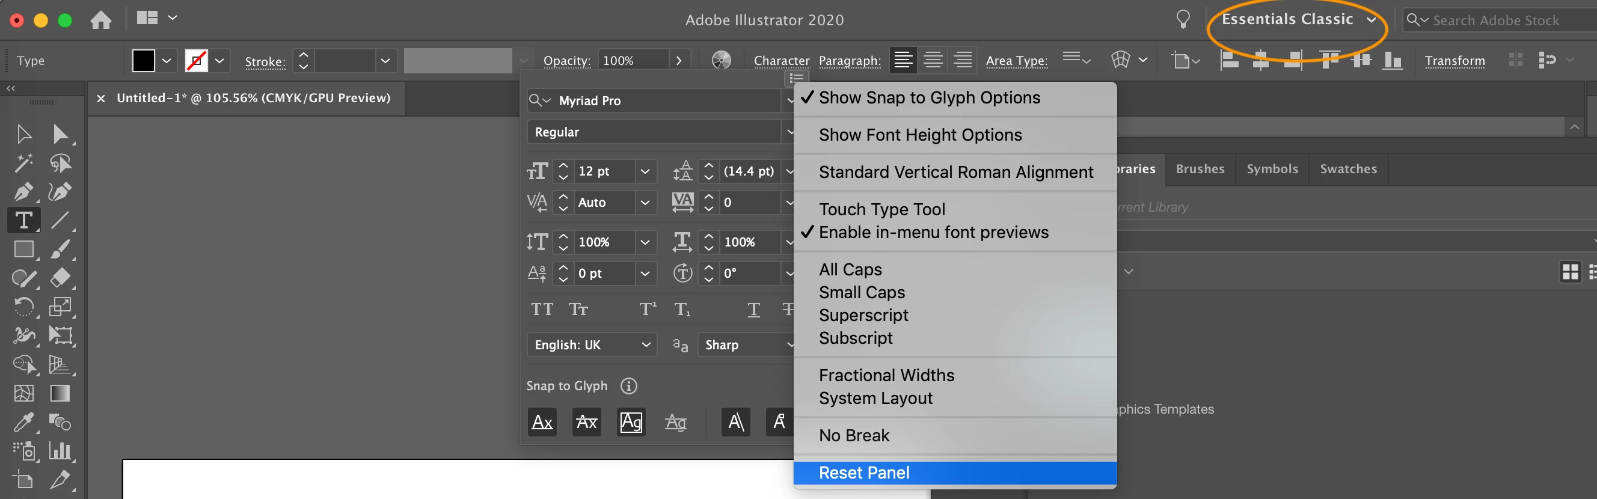Screen dimensions: 1597x499
Task: Toggle Enable in-menu font previews
Action: pyautogui.click(x=955, y=233)
